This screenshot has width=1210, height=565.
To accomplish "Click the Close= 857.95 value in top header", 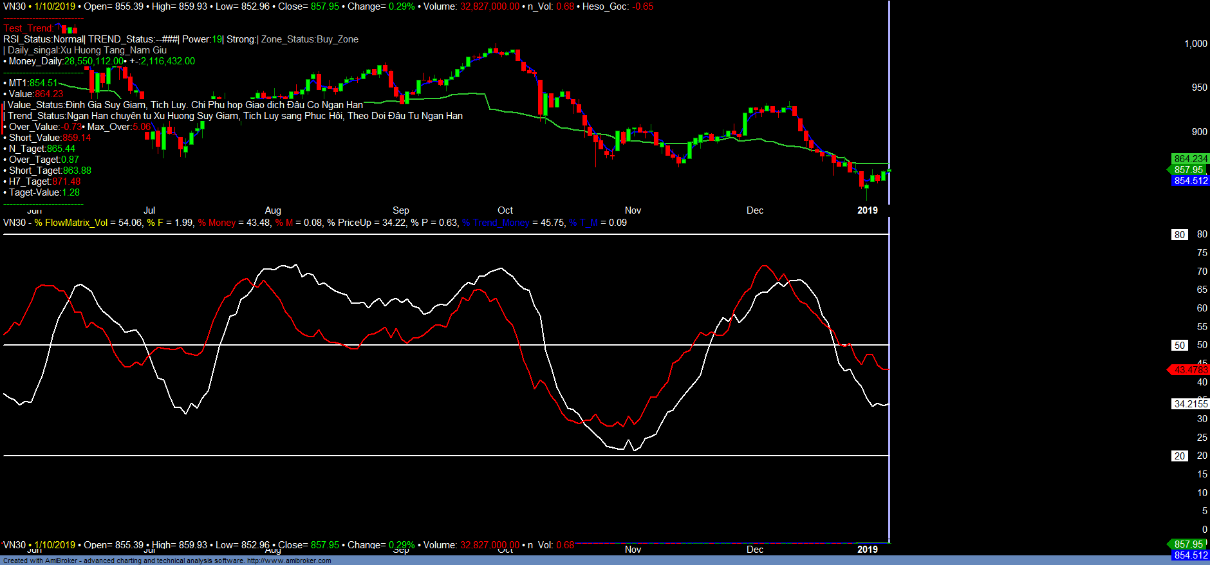I will point(324,6).
